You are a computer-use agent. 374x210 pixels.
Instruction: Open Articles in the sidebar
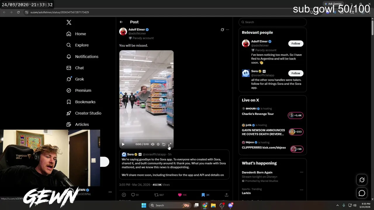coord(77,125)
